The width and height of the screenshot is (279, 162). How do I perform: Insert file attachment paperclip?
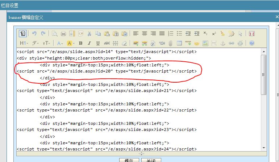pos(170,43)
